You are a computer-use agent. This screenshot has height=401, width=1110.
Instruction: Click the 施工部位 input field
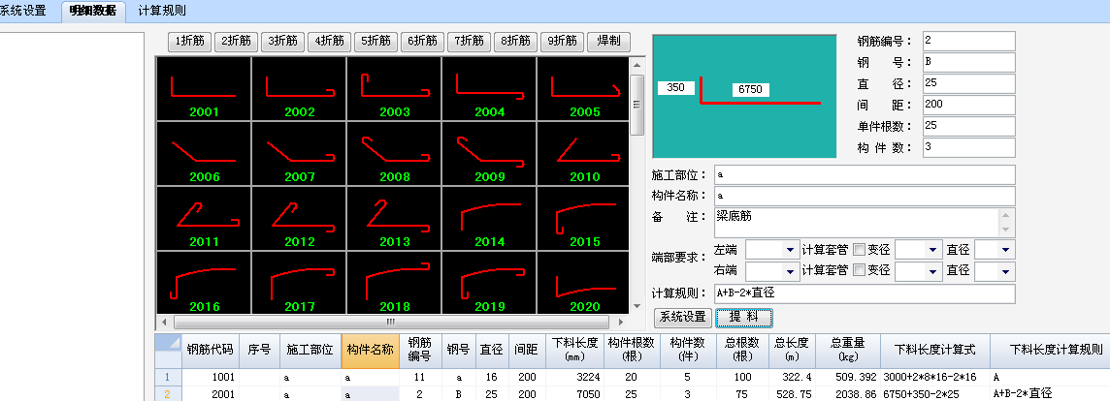coord(865,174)
